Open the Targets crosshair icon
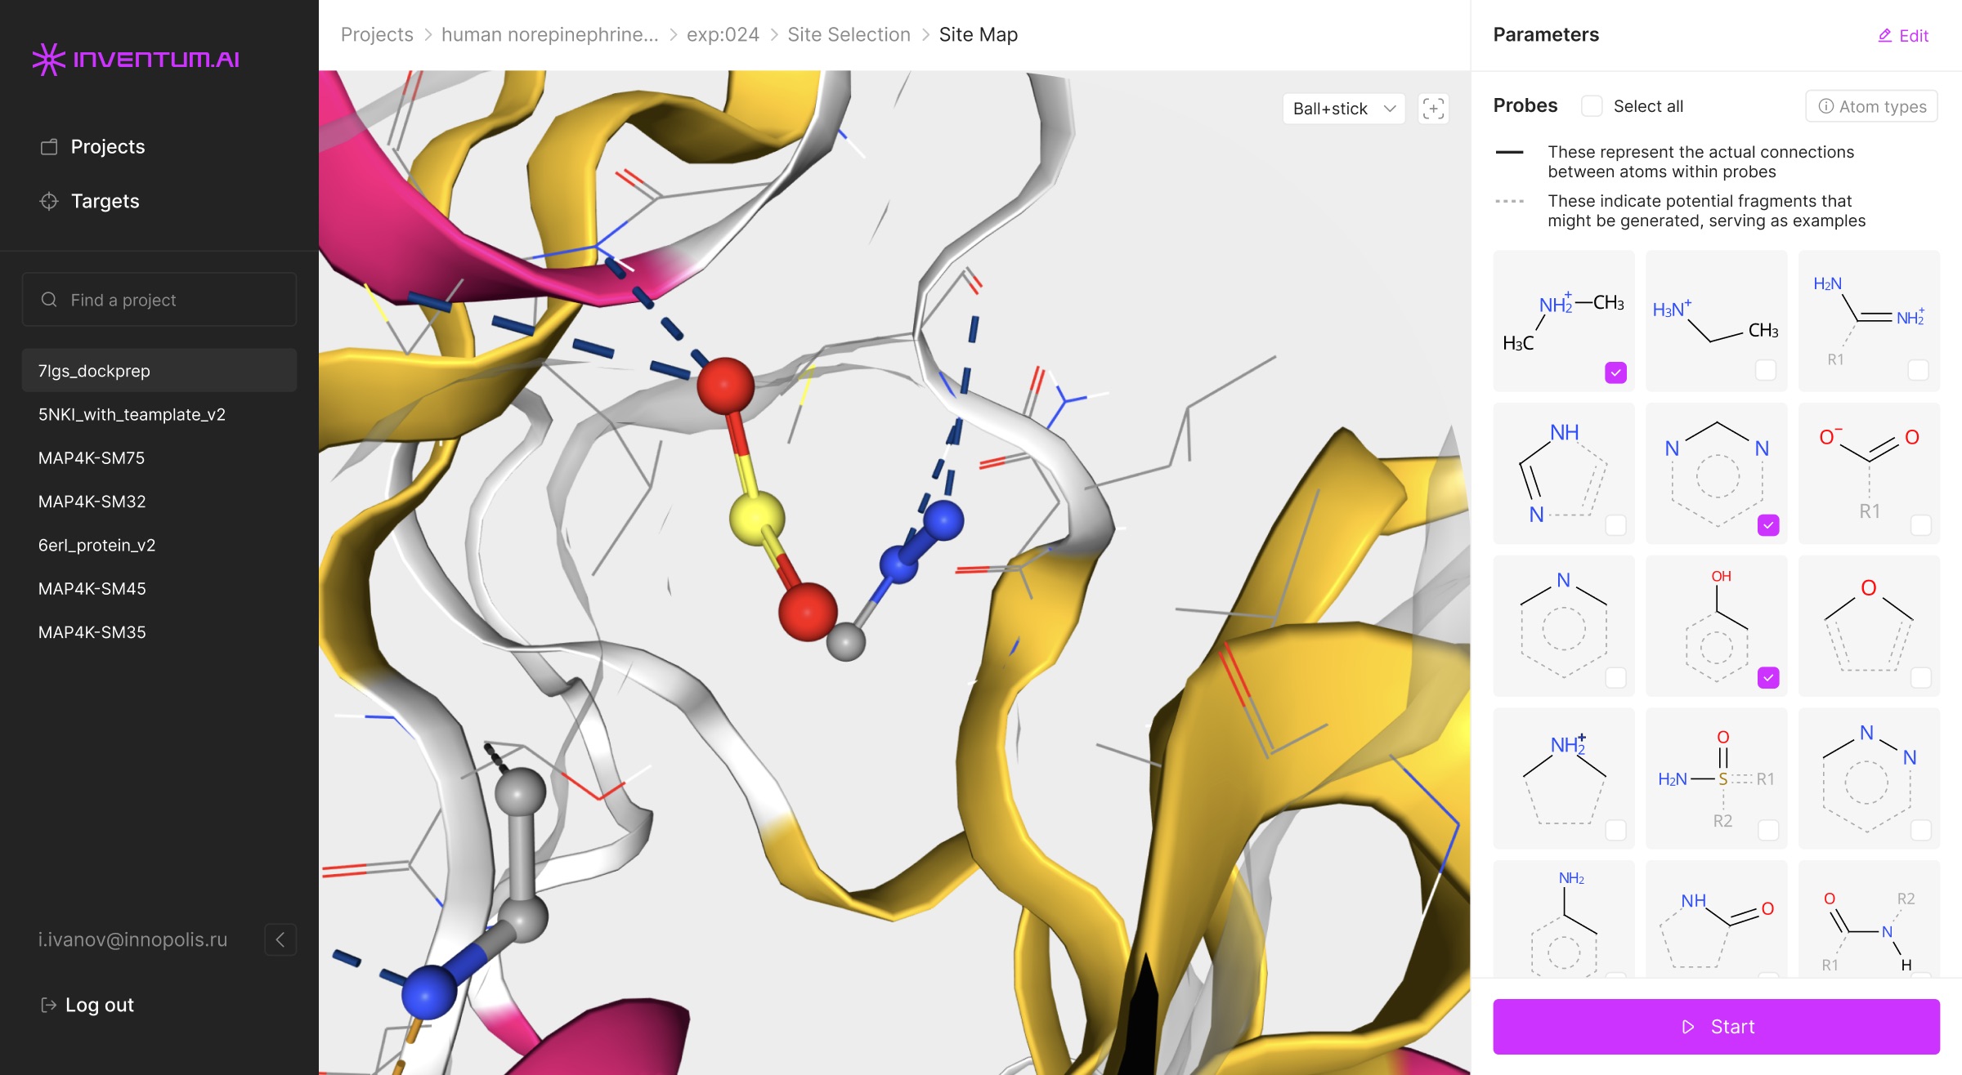The image size is (1962, 1075). 49,201
